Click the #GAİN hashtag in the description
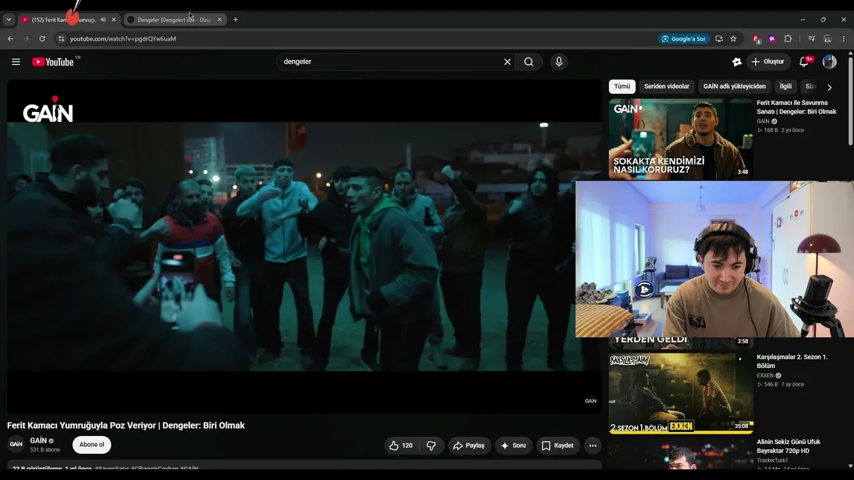Screen dimensions: 854x480 pos(189,468)
